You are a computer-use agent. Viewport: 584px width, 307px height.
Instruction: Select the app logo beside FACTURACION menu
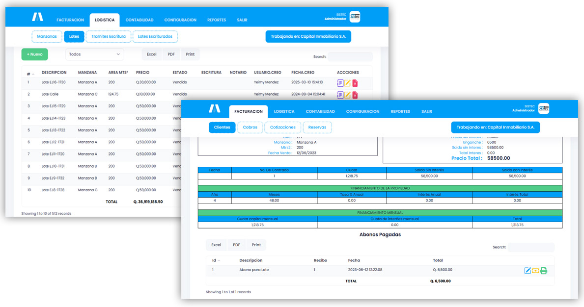point(215,109)
